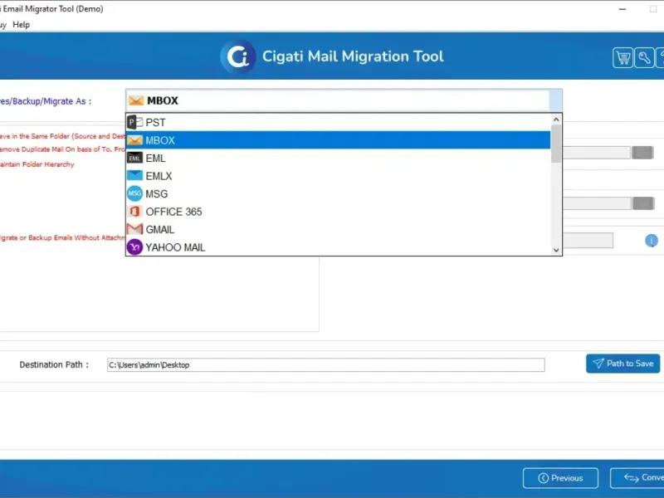664x498 pixels.
Task: Pick EMLX from the dropdown list
Action: tap(338, 176)
